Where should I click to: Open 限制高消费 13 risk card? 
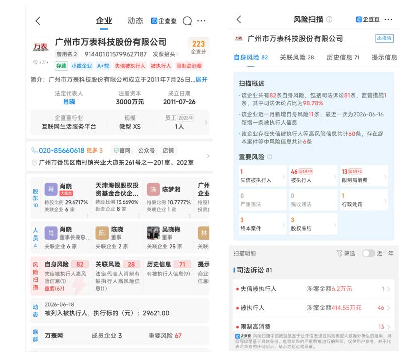click(x=364, y=176)
